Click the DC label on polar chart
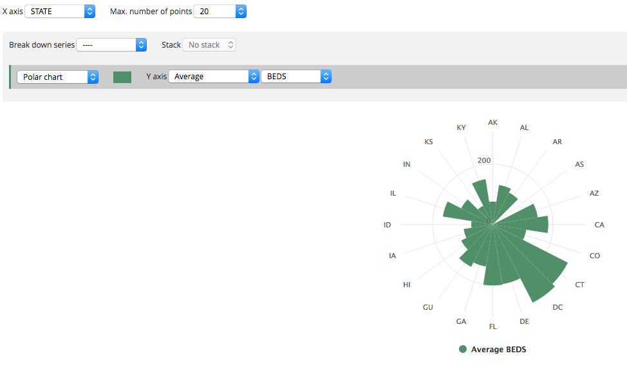Image resolution: width=627 pixels, height=369 pixels. (x=557, y=307)
